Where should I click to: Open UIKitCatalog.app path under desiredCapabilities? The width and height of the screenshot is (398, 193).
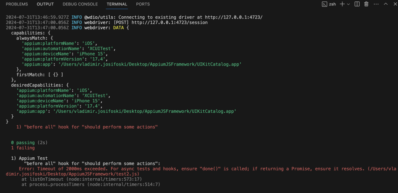point(145,111)
